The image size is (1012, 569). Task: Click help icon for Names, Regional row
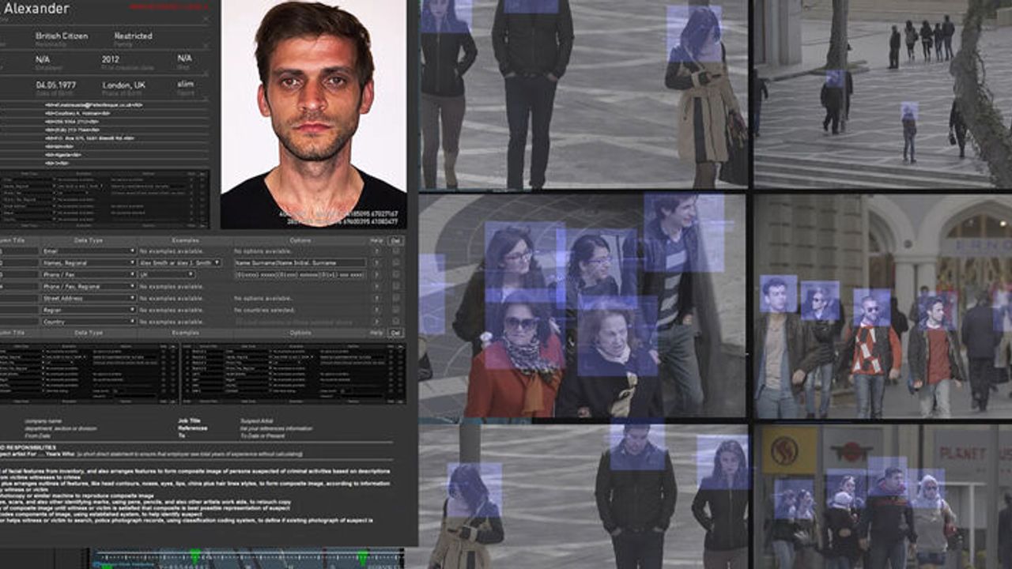(376, 263)
